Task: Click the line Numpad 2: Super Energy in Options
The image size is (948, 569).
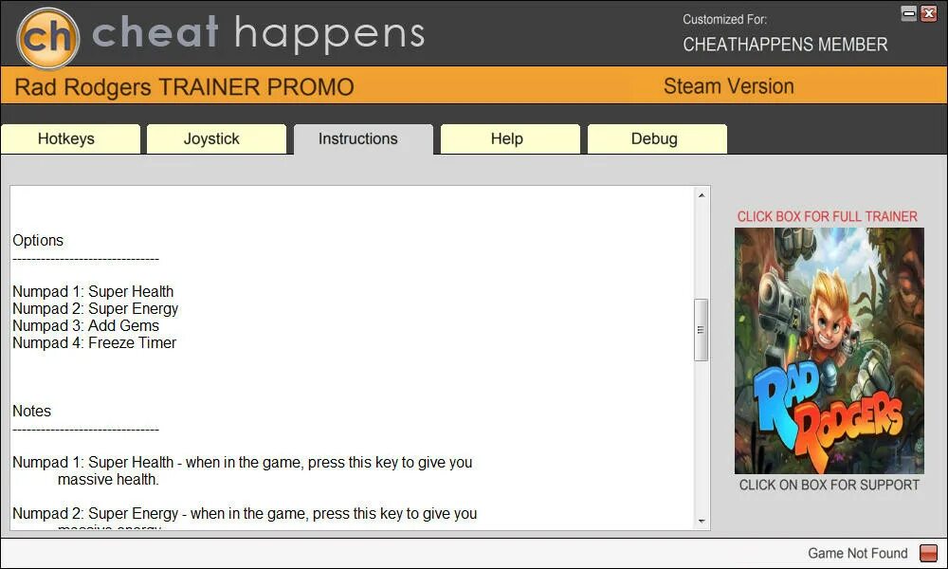Action: (96, 308)
